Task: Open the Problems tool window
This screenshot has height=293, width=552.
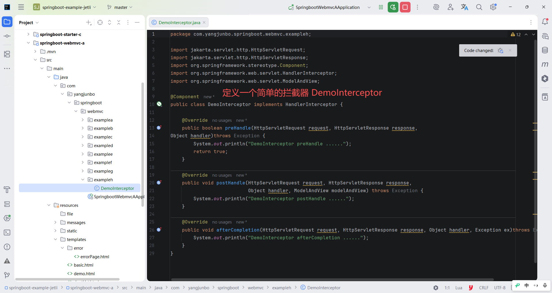Action: click(x=7, y=247)
